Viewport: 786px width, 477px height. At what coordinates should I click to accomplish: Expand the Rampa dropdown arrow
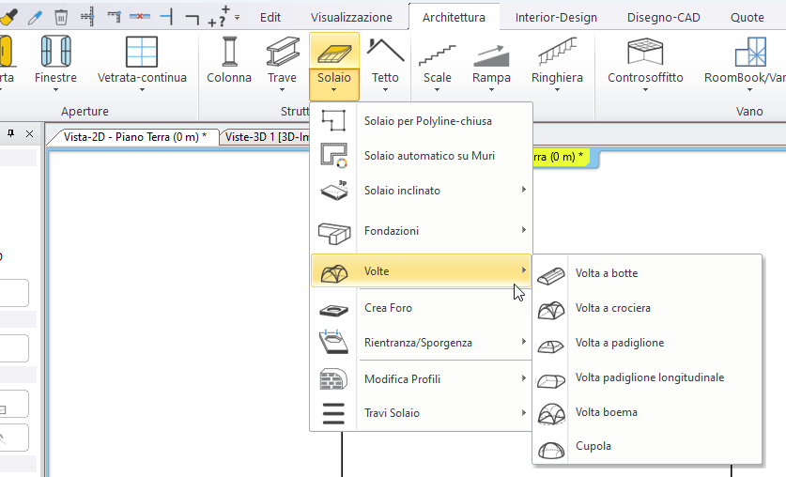click(491, 90)
